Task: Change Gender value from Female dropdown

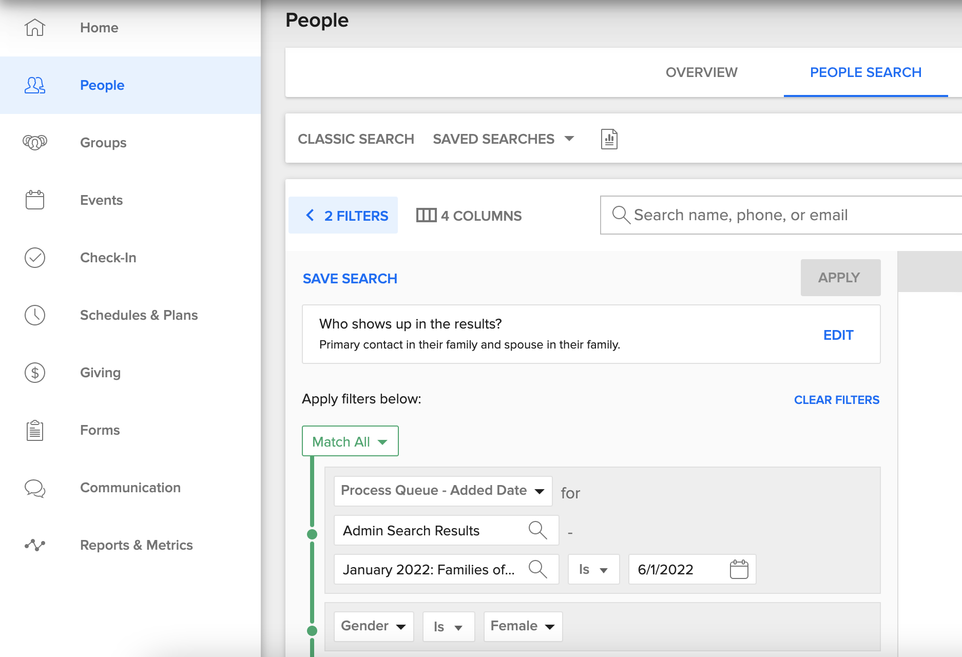Action: point(523,626)
